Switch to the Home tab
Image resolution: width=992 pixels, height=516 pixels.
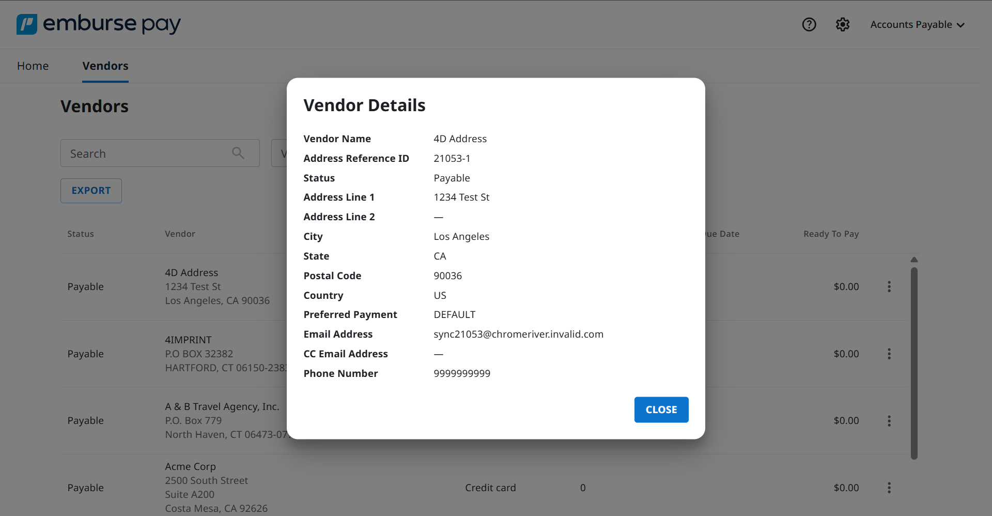pos(33,66)
